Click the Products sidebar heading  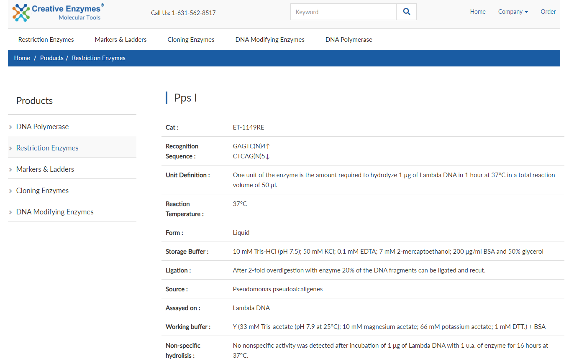(34, 101)
